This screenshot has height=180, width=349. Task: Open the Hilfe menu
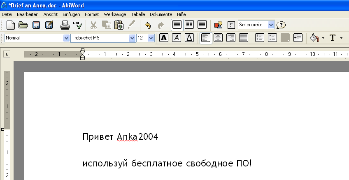coord(181,14)
